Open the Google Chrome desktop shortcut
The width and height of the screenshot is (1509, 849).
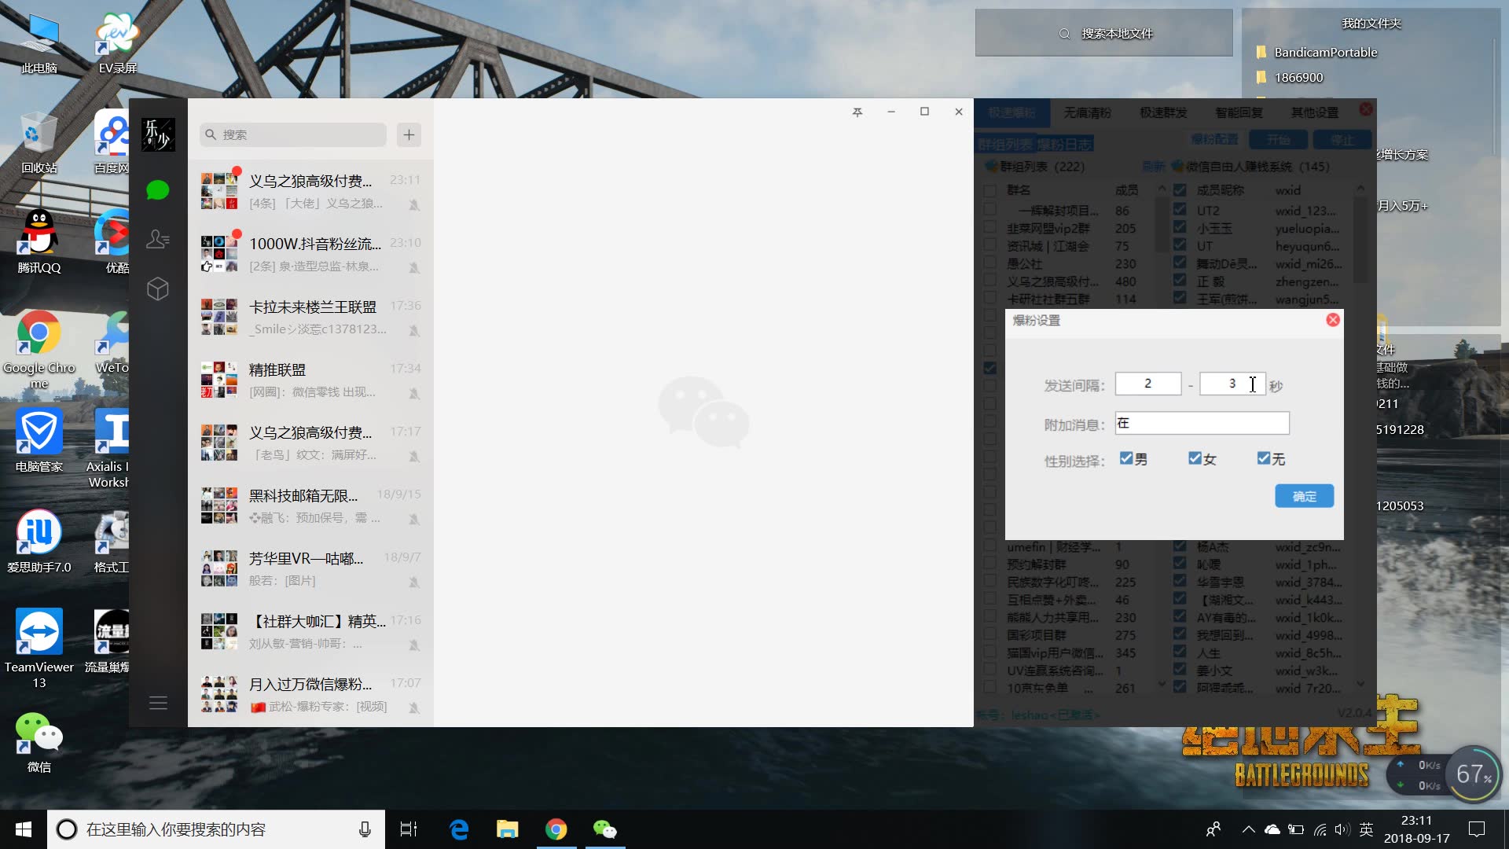(39, 350)
